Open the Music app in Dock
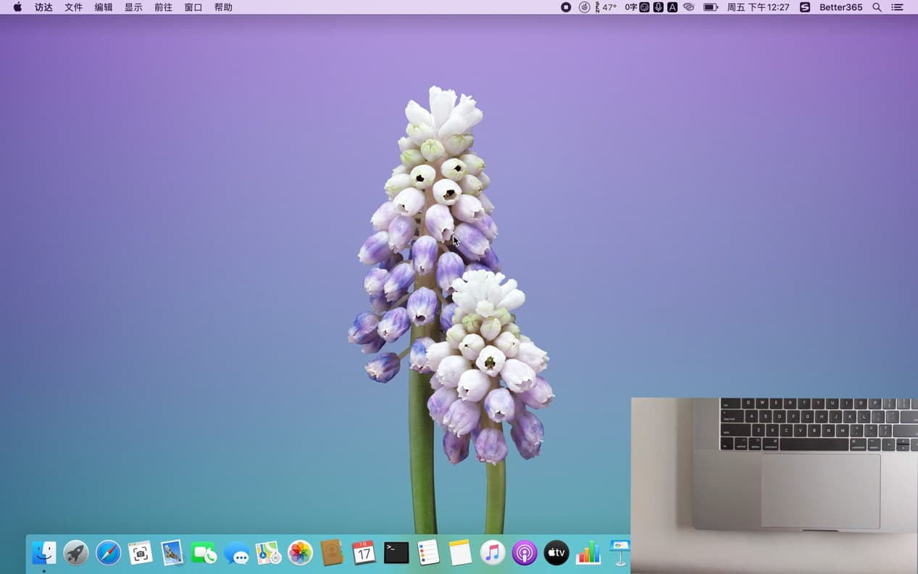Viewport: 918px width, 574px height. 493,553
